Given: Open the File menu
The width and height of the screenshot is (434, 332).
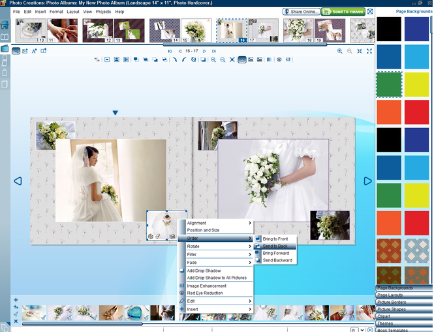Looking at the screenshot, I should [16, 12].
